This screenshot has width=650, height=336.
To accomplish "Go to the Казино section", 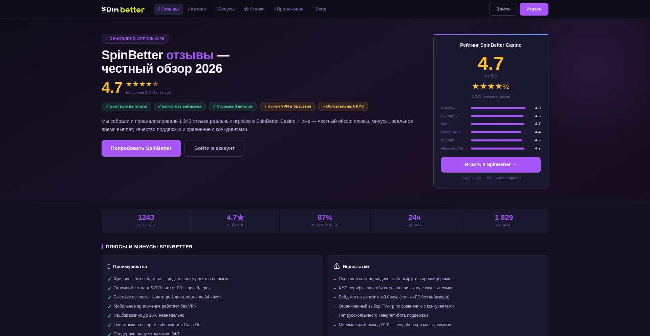I will pyautogui.click(x=197, y=9).
